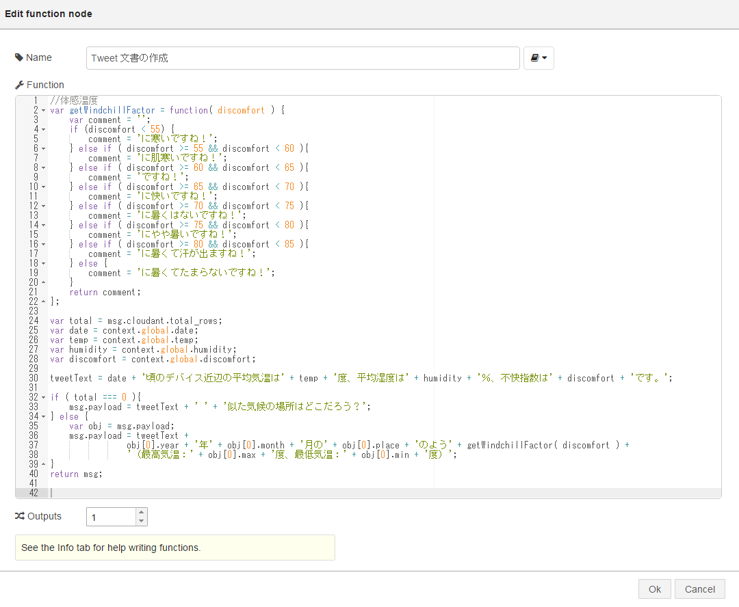Viewport: 739px width, 607px height.
Task: Toggle the fold arrow at line 22
Action: point(43,301)
